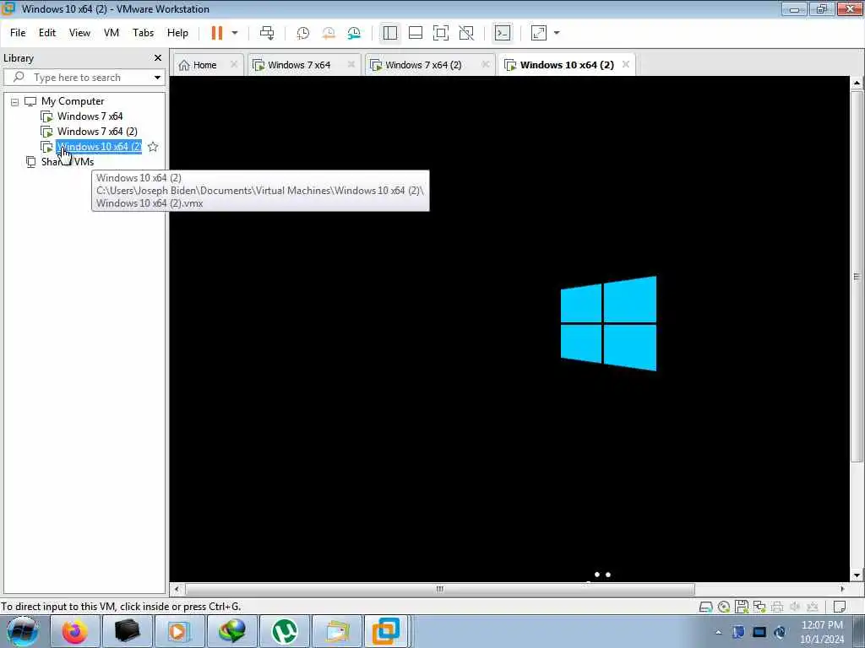Close the Windows 7 x64 tab
Screen dimensions: 865x648
[x=351, y=64]
